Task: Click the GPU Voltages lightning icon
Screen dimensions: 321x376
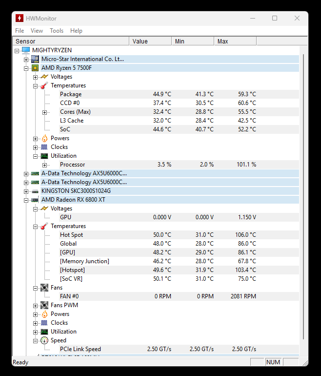Action: [44, 209]
